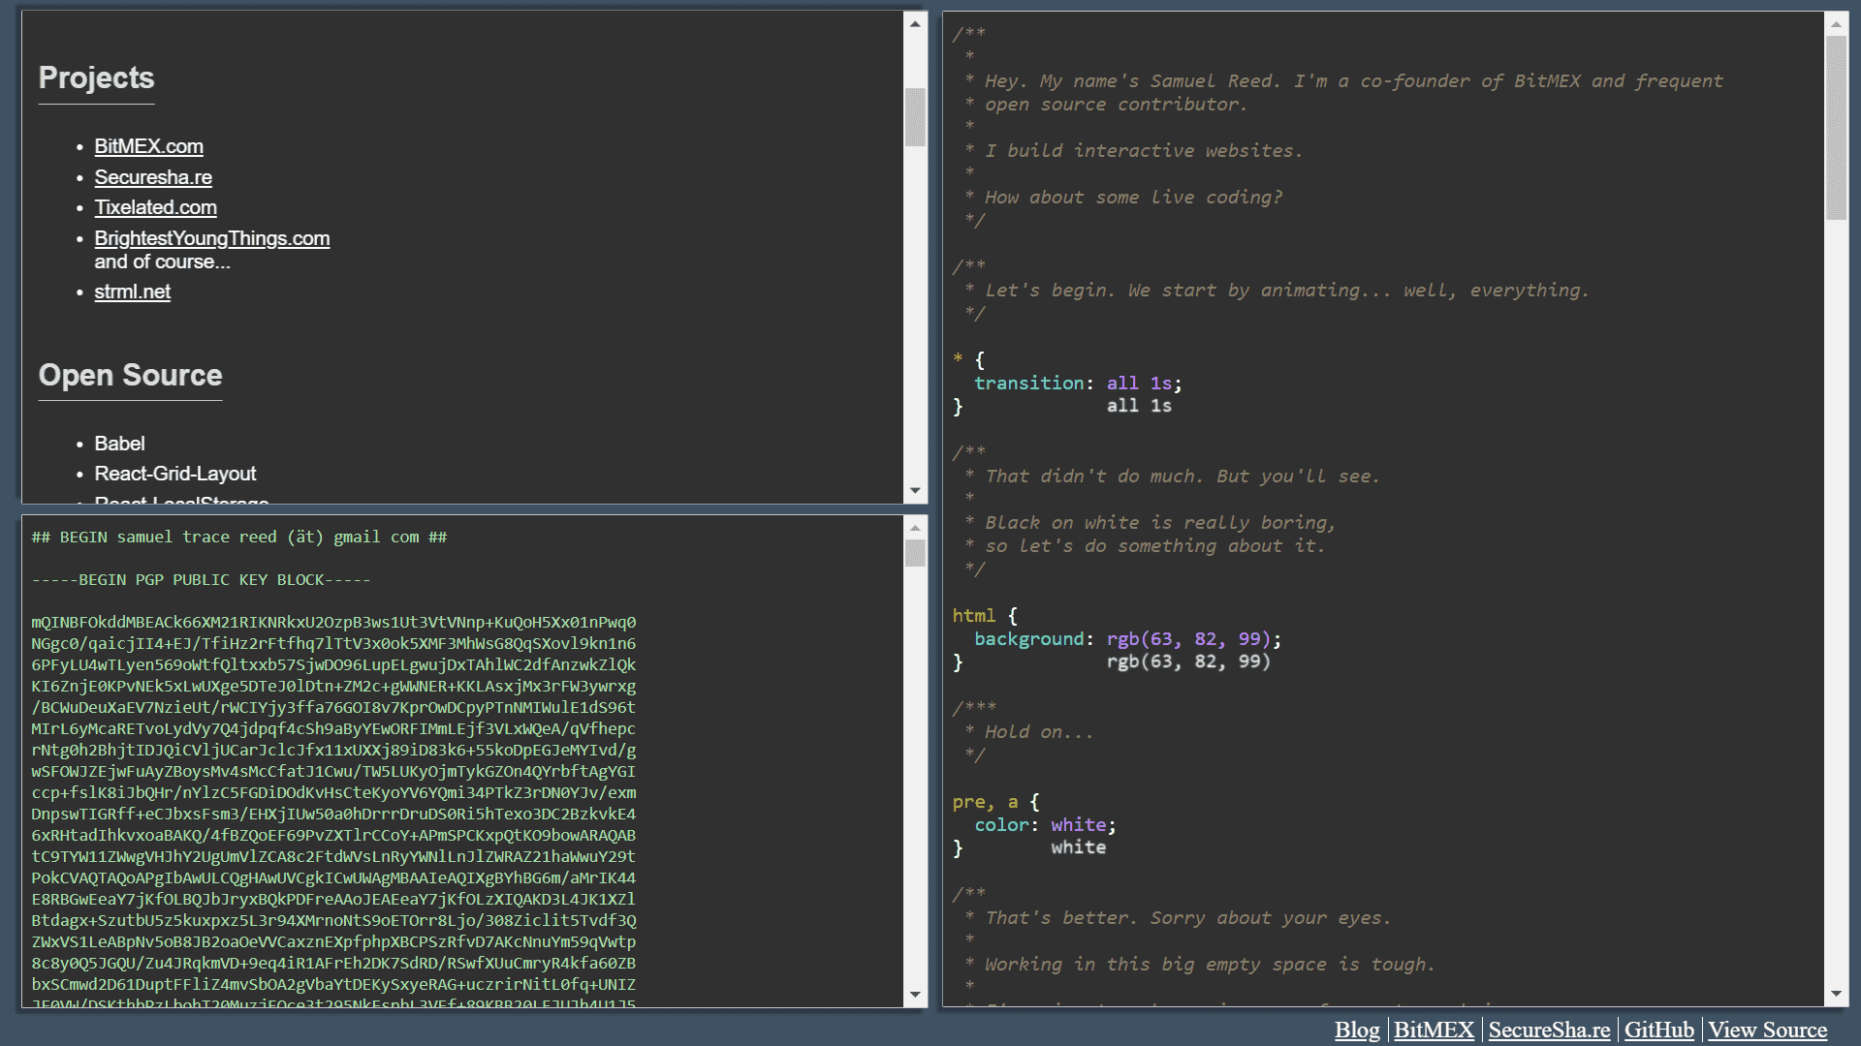
Task: Click the '## BEGIN samuel trace reed' line
Action: 239,538
